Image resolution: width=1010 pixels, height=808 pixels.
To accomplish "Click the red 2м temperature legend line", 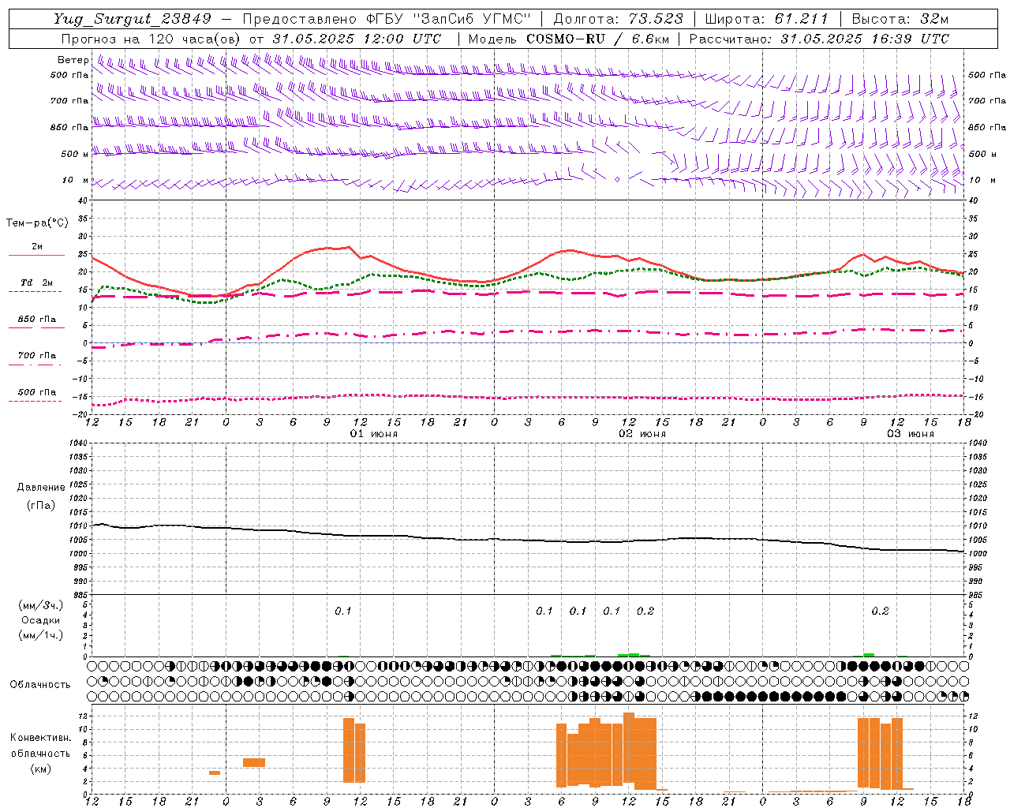I will pos(36,255).
